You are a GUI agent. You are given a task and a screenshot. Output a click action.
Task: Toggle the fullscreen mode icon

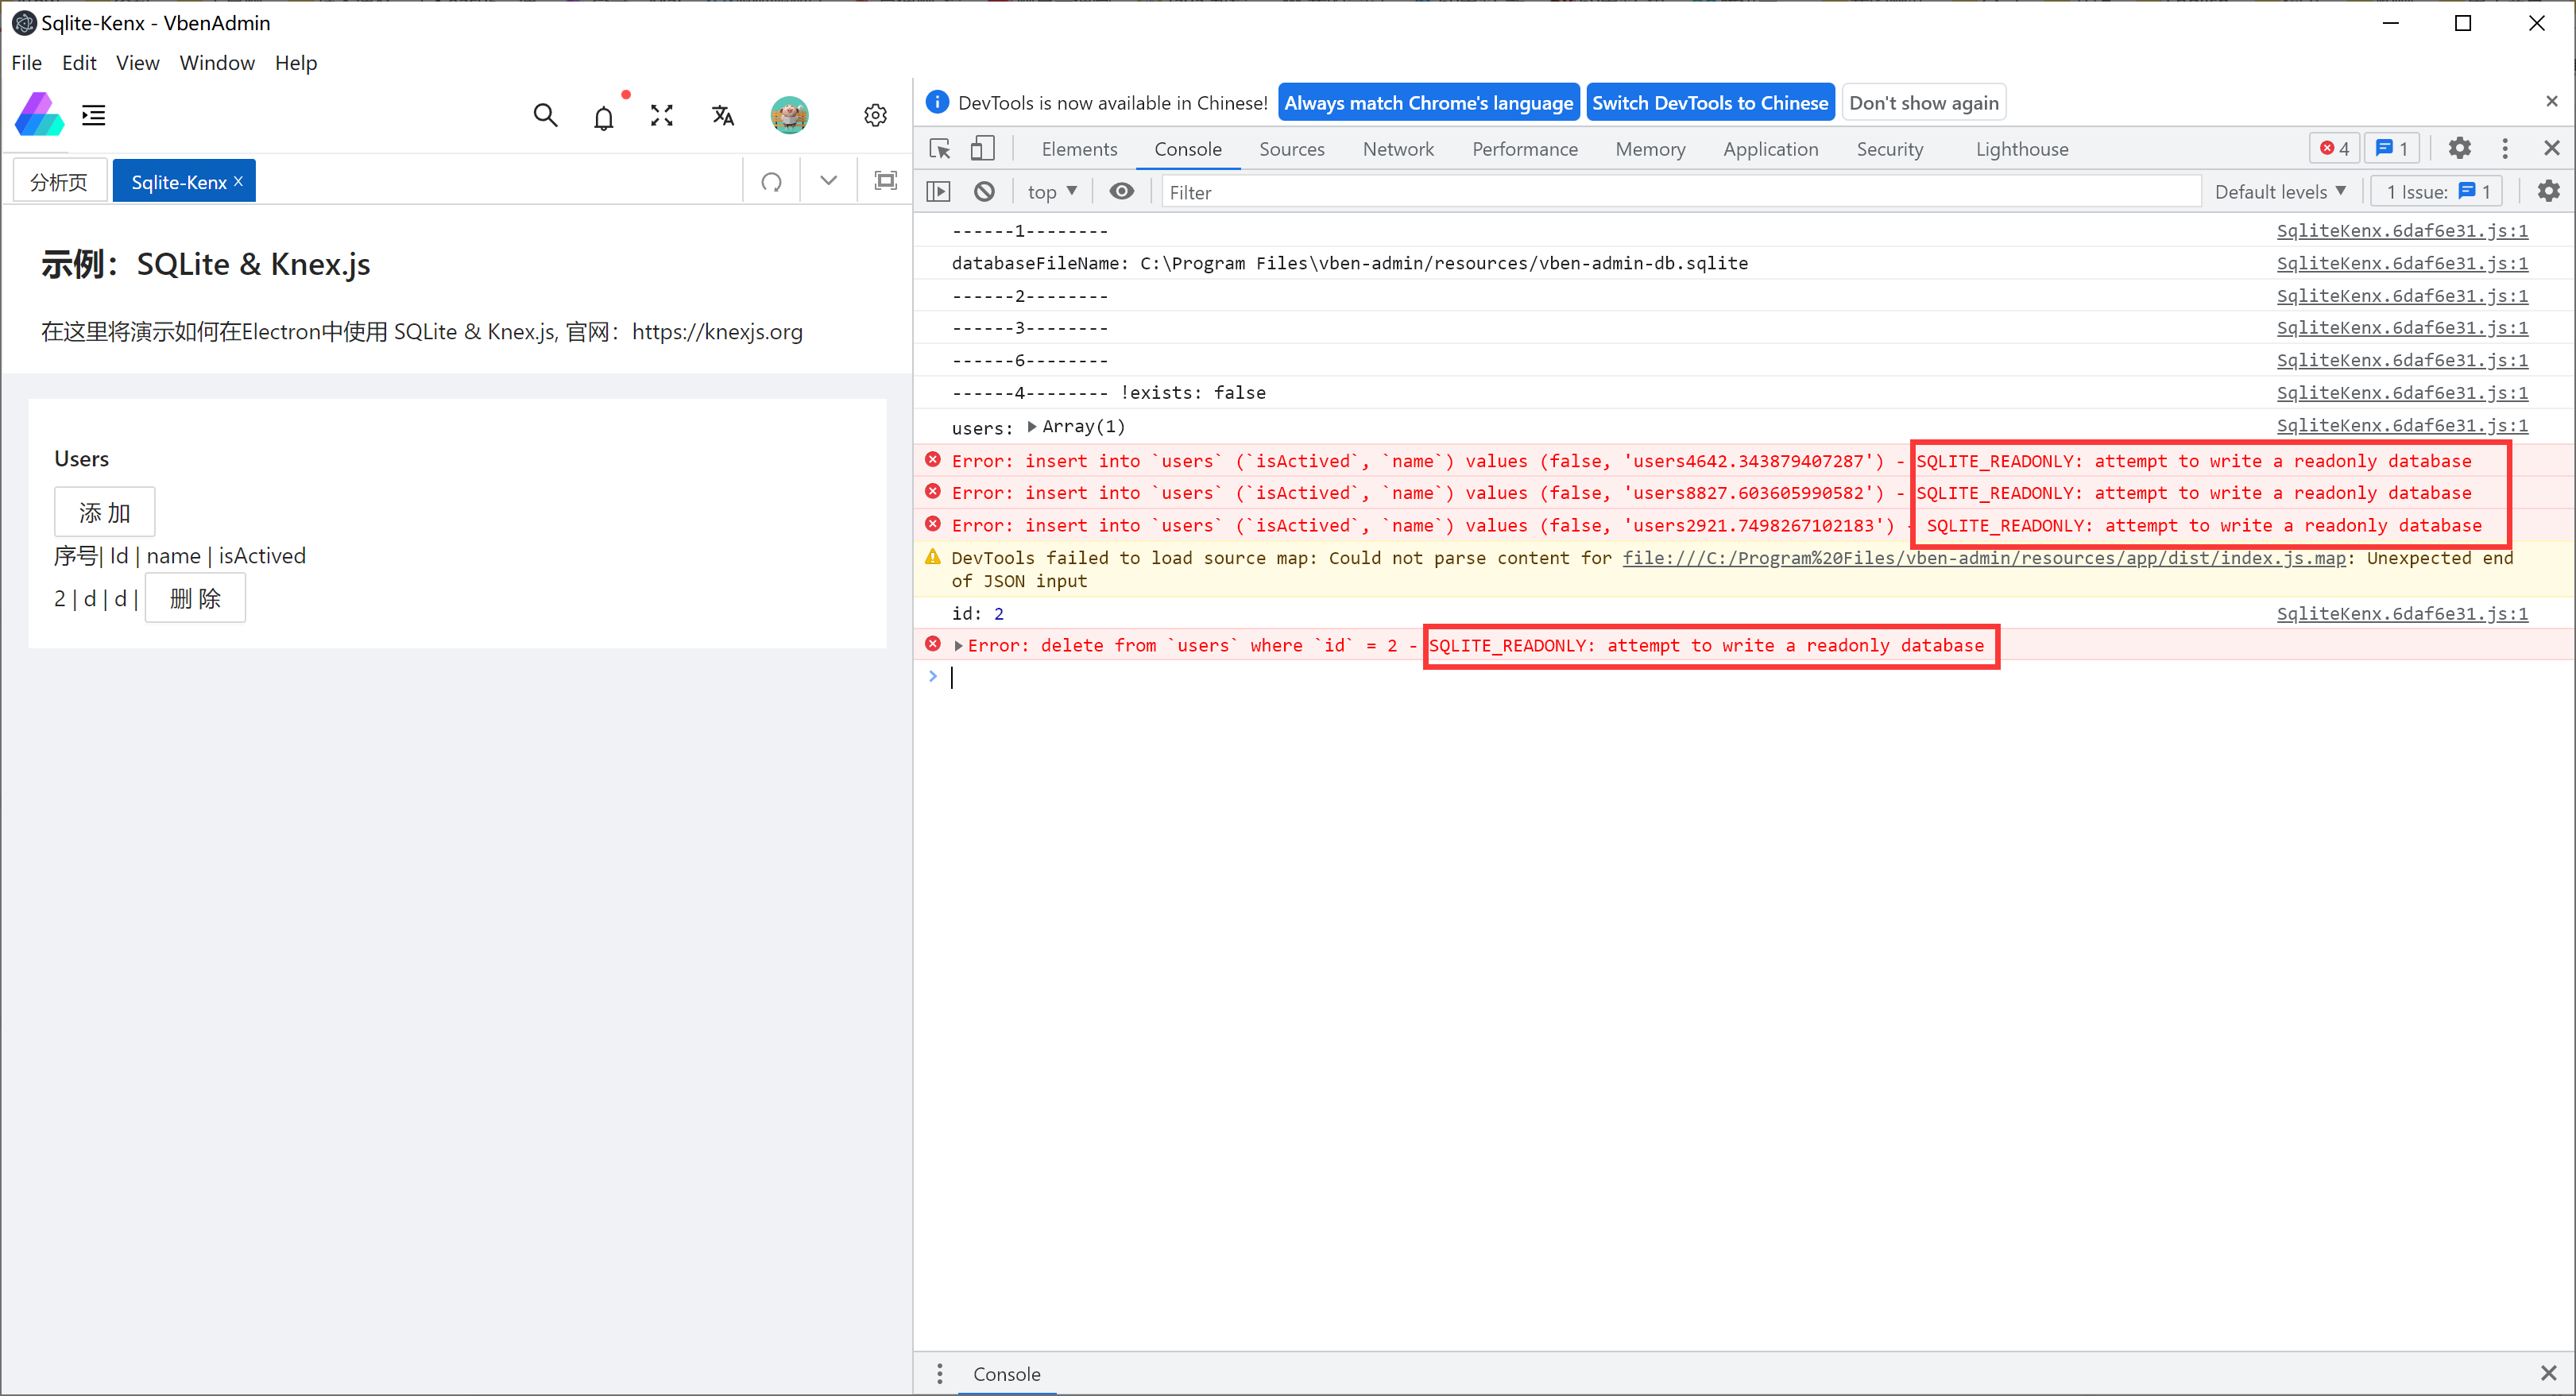point(662,115)
